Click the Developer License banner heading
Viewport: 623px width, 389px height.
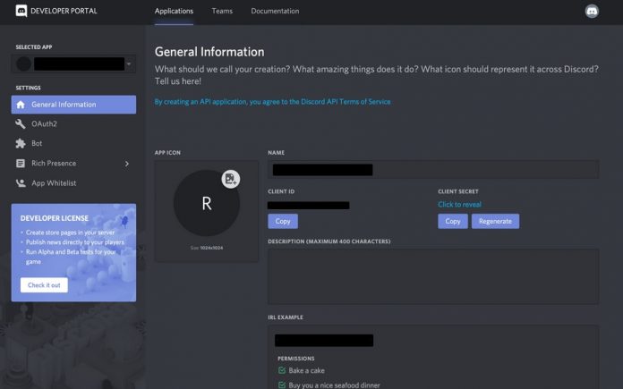click(55, 218)
